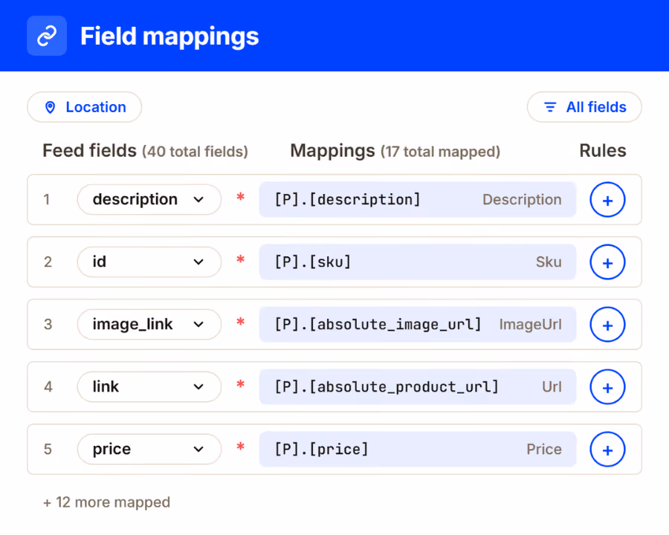Viewport: 669px width, 535px height.
Task: Select the [P].[absolute_image_url] mapping field
Action: (418, 324)
